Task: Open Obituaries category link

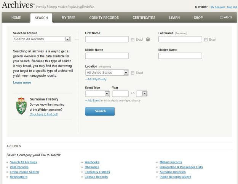Action: 92,167
